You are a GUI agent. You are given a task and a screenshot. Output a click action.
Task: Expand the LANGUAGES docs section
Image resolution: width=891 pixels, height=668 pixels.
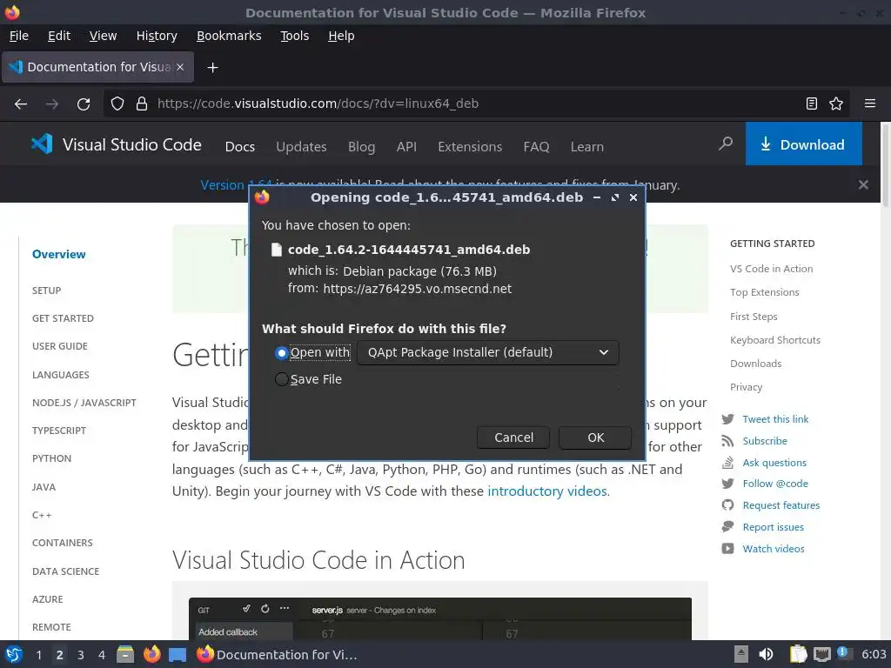[x=61, y=375]
